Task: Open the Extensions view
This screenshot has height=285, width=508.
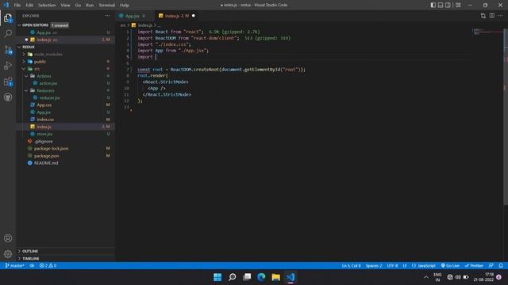Action: coord(8,82)
